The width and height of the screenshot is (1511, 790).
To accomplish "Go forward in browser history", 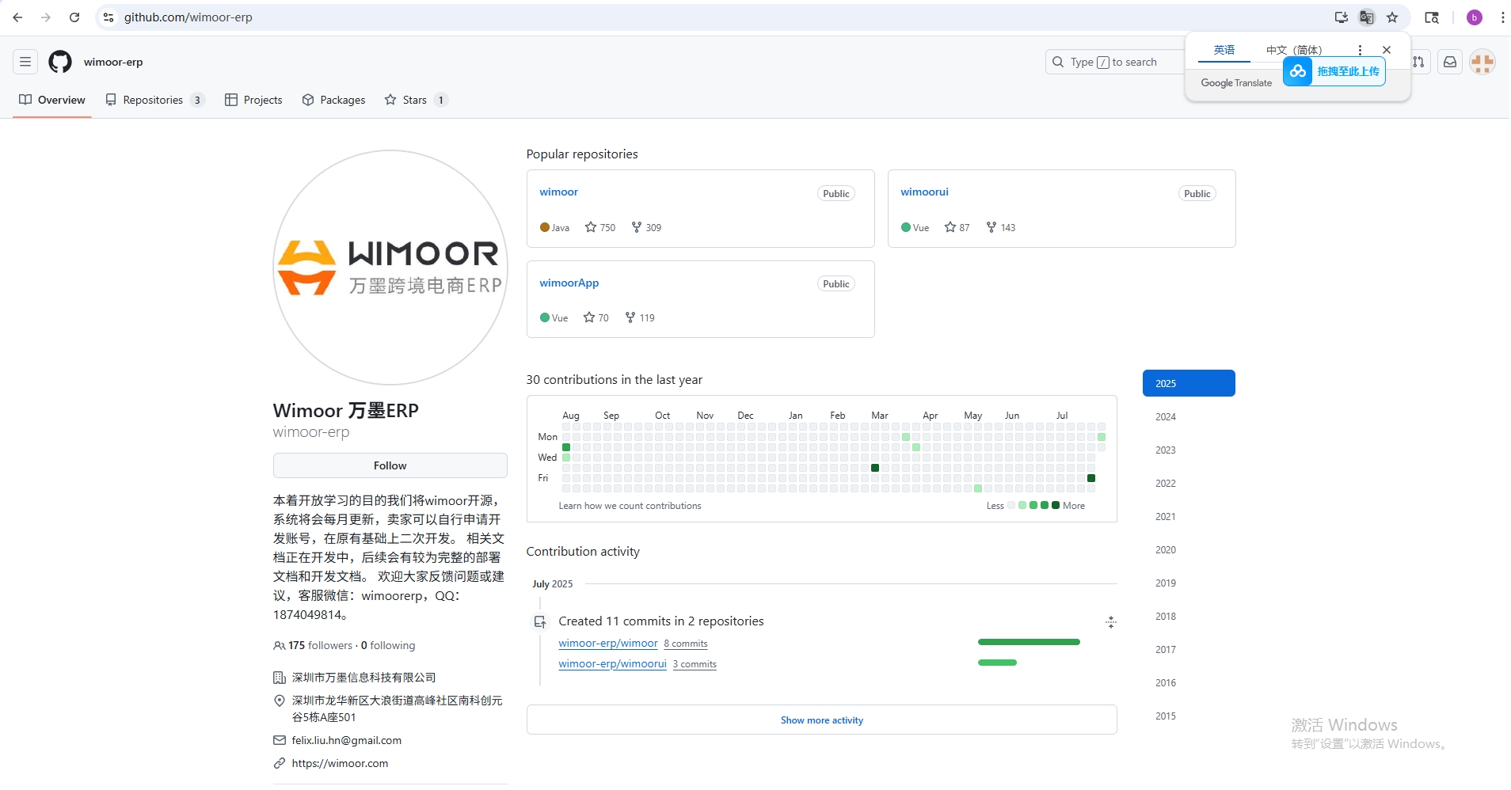I will (46, 17).
